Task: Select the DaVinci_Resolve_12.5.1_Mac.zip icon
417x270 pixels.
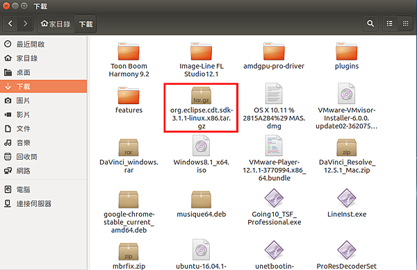Action: tap(347, 147)
